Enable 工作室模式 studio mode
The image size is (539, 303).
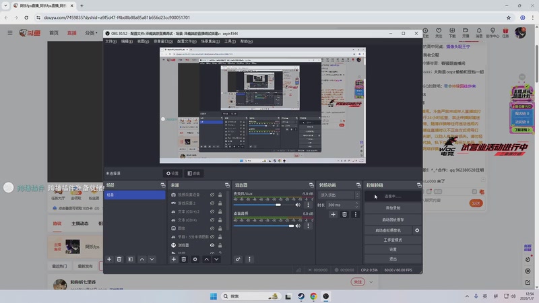click(x=393, y=240)
